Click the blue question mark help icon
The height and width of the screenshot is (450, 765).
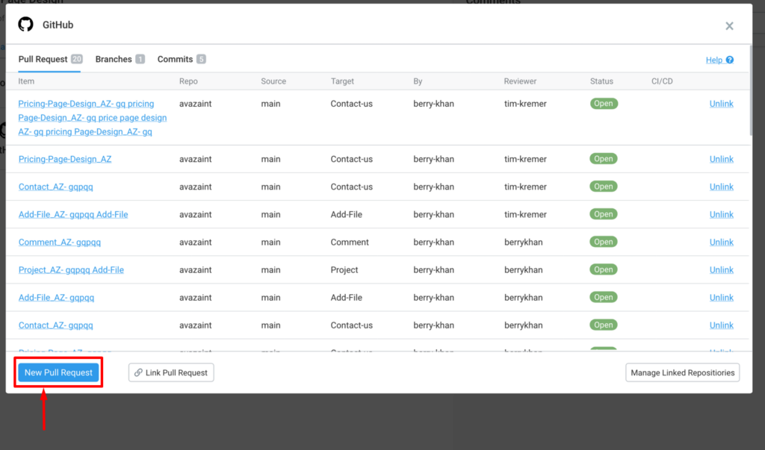(729, 60)
